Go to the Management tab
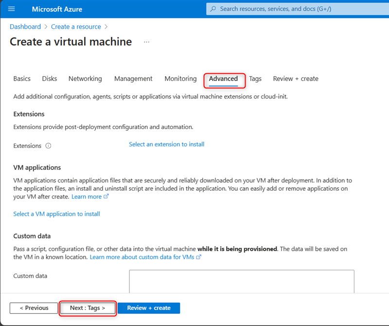The width and height of the screenshot is (389, 326). pyautogui.click(x=133, y=79)
